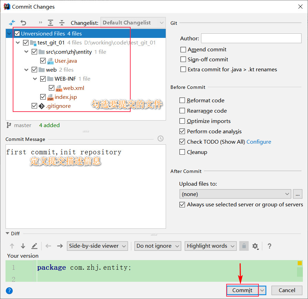The image size is (308, 299).
Task: Collapse the Diff section triangle
Action: point(8,234)
